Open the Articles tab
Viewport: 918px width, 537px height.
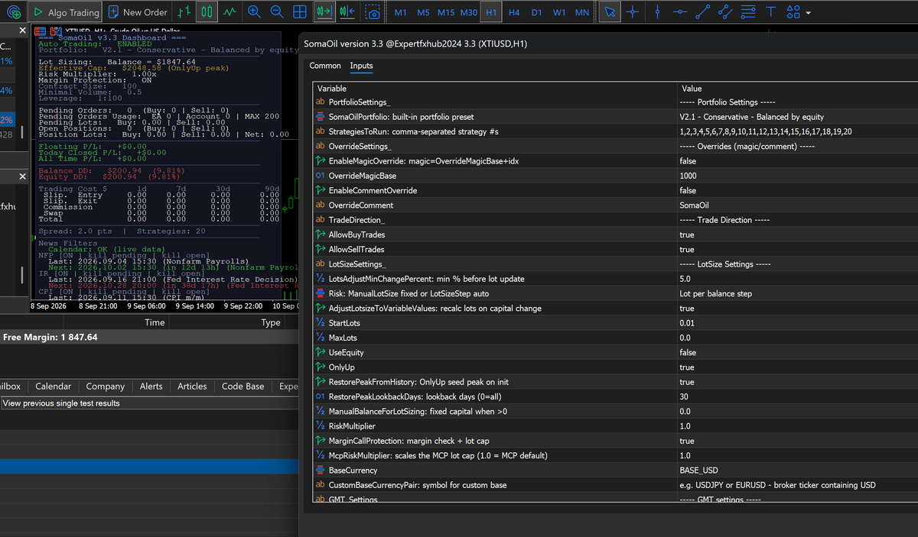pos(192,387)
